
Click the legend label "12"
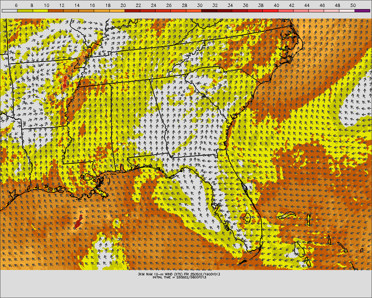pos(62,5)
